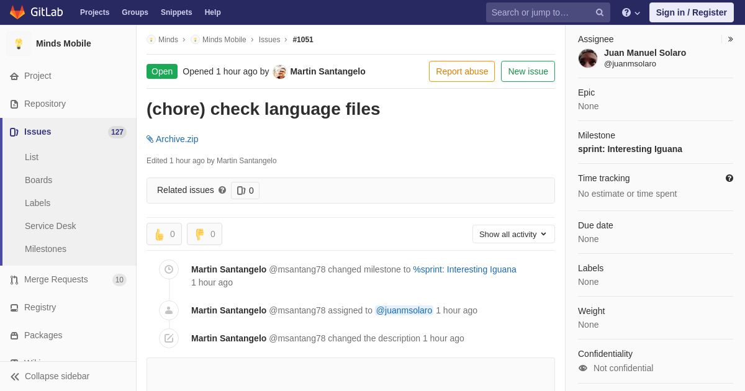This screenshot has height=391, width=745.
Task: Click the related issues count badge
Action: click(245, 191)
